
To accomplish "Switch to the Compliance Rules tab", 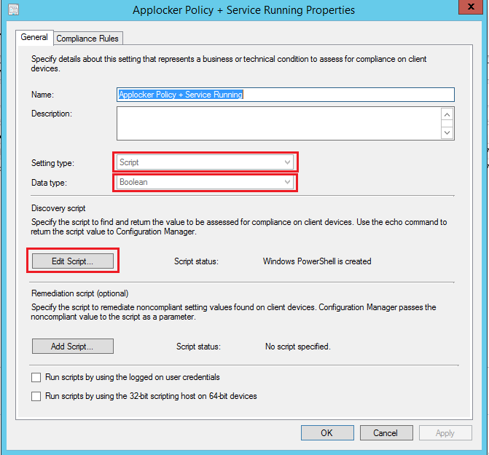I will pos(87,38).
